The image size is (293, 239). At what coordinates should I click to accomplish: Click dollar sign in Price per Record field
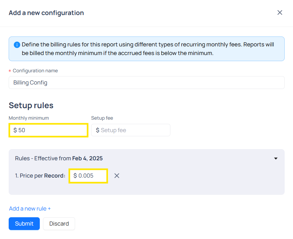point(75,176)
